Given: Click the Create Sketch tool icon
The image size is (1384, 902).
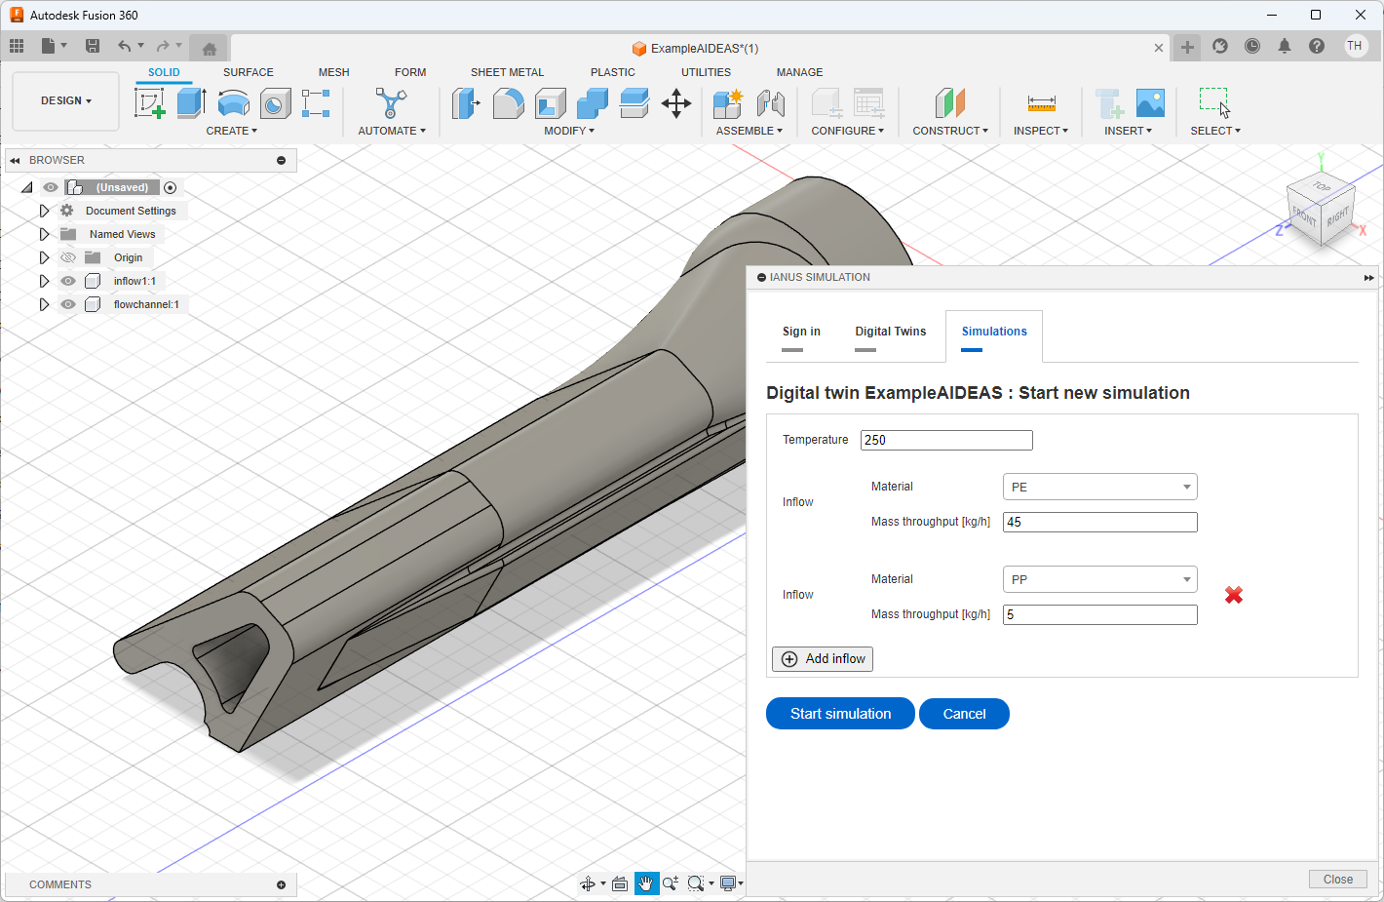Looking at the screenshot, I should click(149, 102).
